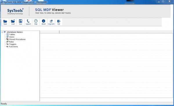
Task: Select the Rules node
Action: pos(11,42)
